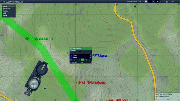Screen dimensions: 180x101
Task: Click the player name text in top bar
Action: pos(136,2)
